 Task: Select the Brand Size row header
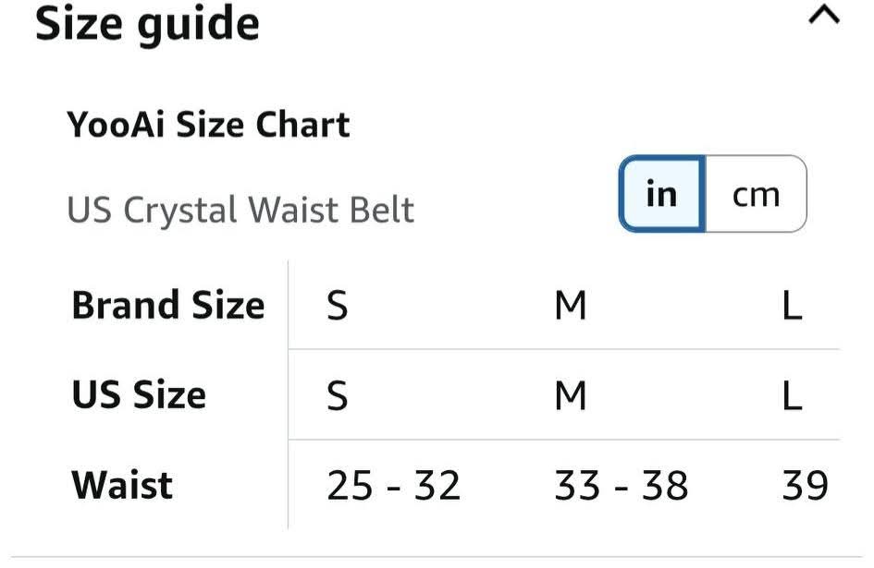168,306
